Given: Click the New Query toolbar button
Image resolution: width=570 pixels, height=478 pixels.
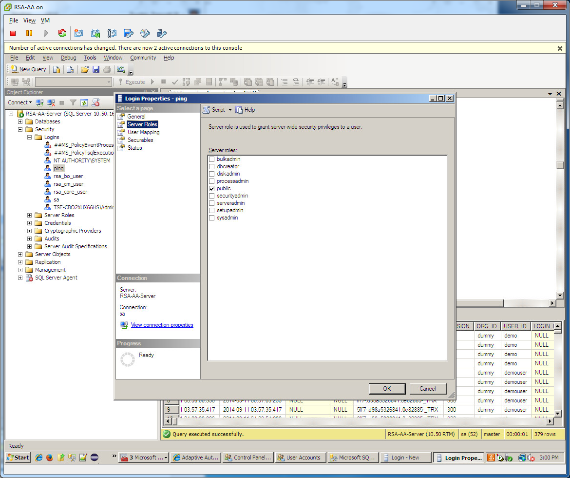Looking at the screenshot, I should (28, 69).
